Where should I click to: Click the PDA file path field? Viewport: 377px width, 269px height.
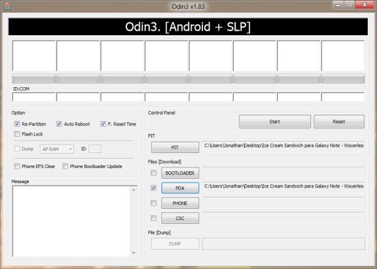(x=283, y=187)
